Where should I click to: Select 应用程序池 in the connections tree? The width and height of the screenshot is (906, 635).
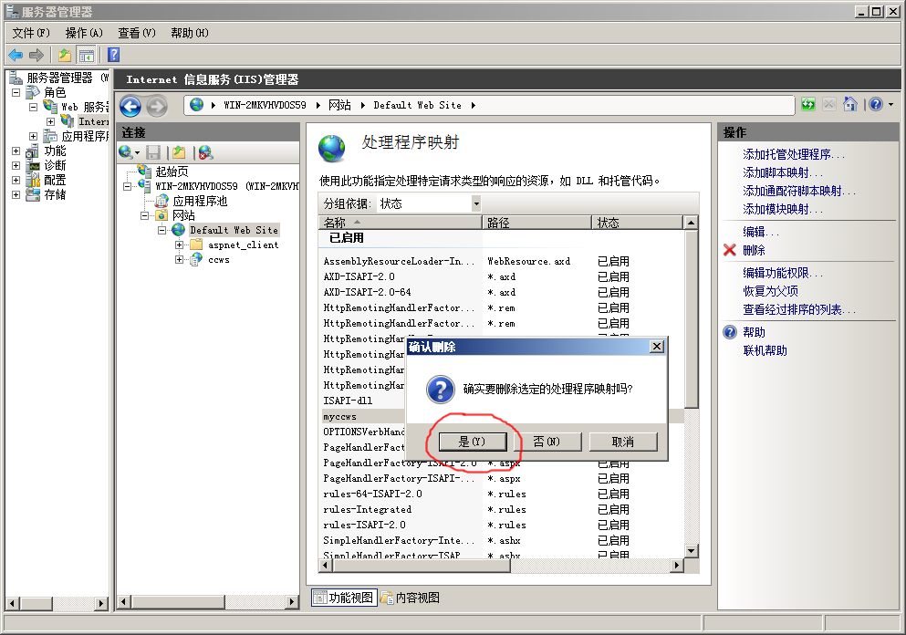200,201
